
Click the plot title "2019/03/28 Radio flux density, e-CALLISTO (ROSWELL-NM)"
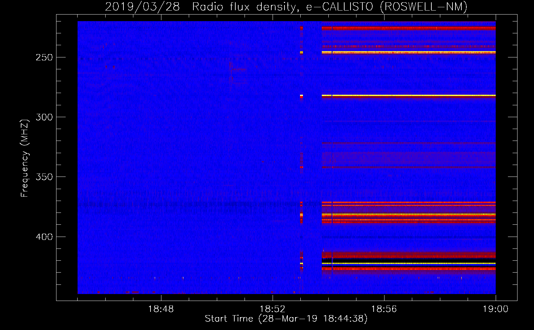[286, 7]
